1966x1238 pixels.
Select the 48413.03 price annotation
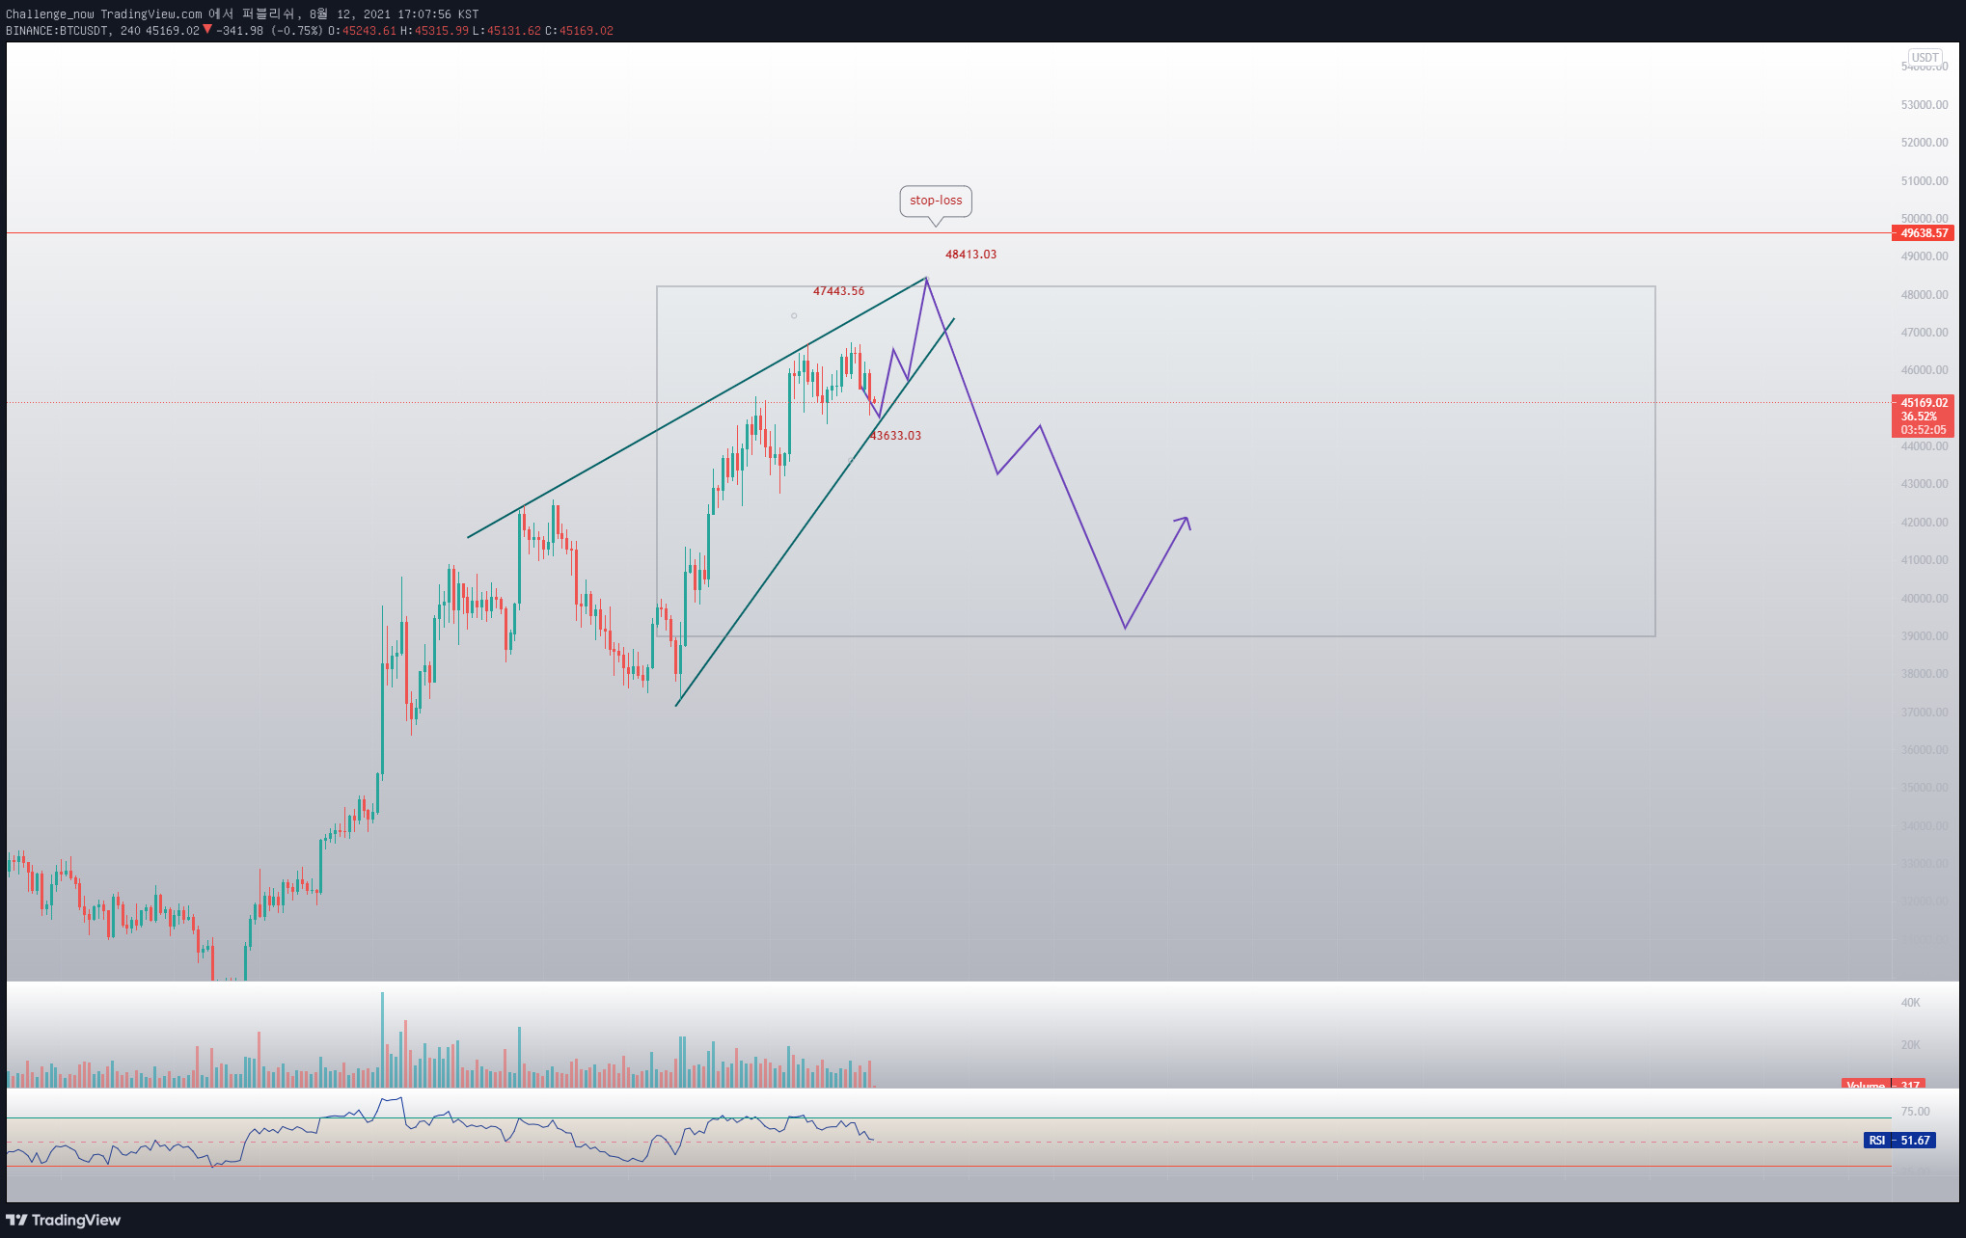click(970, 255)
